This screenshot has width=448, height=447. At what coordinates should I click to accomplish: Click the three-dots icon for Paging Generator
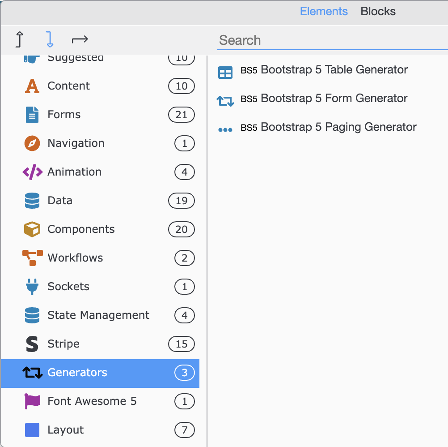pos(225,129)
